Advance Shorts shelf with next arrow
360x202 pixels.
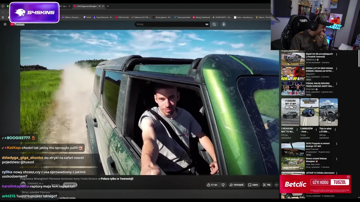point(337,115)
